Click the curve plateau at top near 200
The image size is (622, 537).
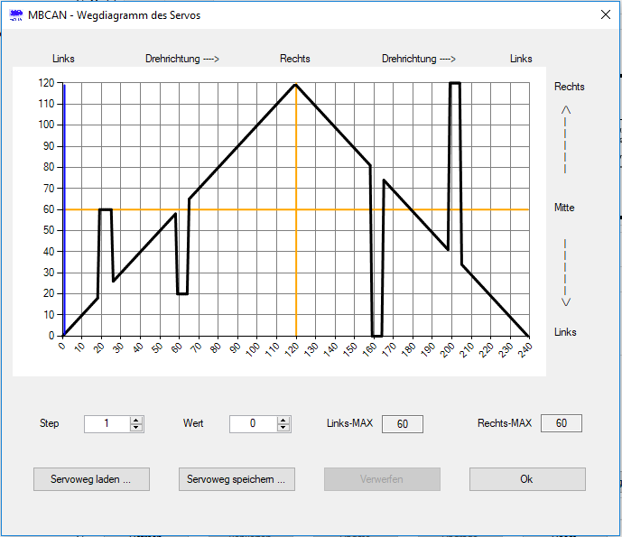[455, 83]
